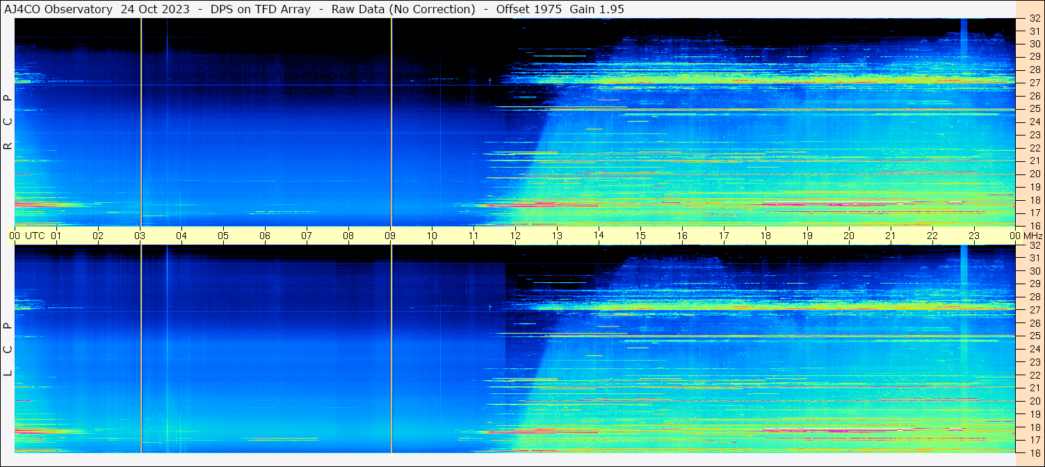Click the pink 03 UTC marker line in the LCP spectrogram
Screen dimensions: 1045x467
(x=141, y=349)
